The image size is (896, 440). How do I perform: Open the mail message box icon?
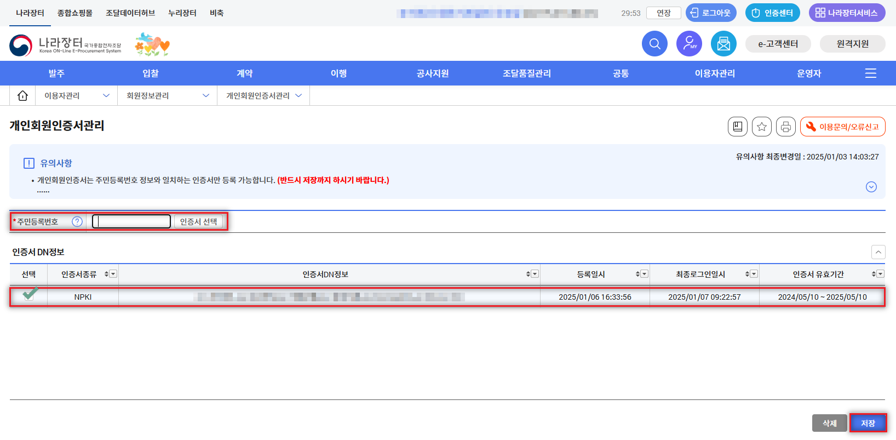723,43
